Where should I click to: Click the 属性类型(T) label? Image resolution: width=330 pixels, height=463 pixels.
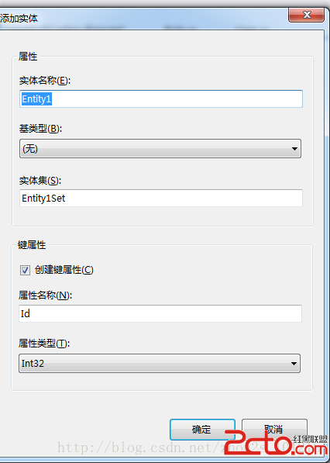(x=44, y=344)
